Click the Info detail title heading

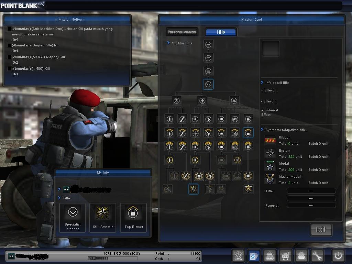pyautogui.click(x=277, y=82)
